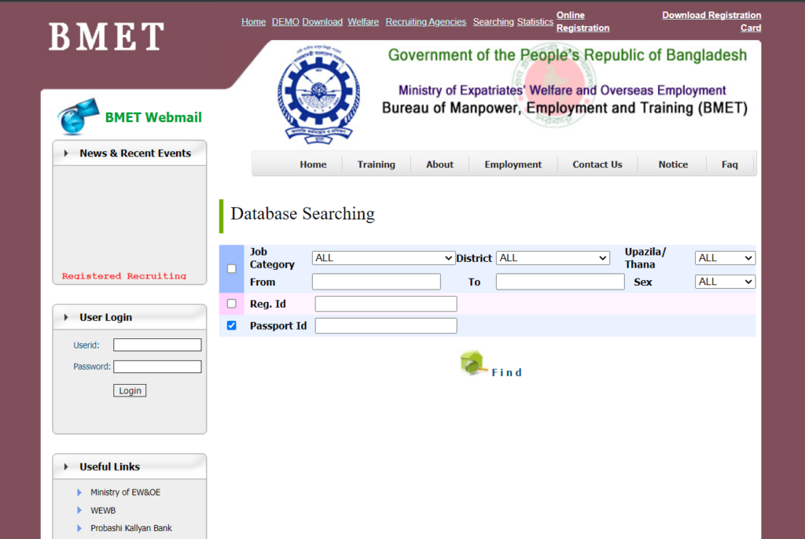Open the Faq navigation tab
The height and width of the screenshot is (539, 805).
(730, 164)
